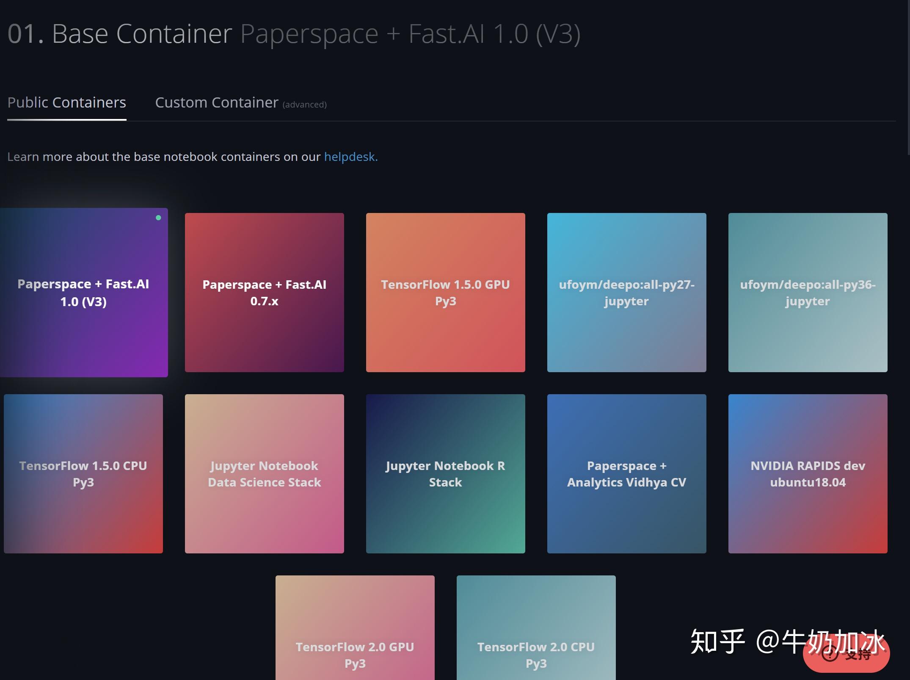The height and width of the screenshot is (680, 910).
Task: Click the support button at bottom right
Action: [847, 655]
